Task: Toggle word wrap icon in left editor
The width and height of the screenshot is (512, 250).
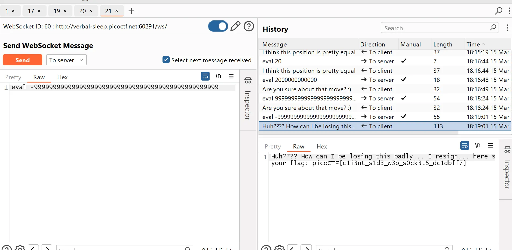Action: [x=205, y=76]
